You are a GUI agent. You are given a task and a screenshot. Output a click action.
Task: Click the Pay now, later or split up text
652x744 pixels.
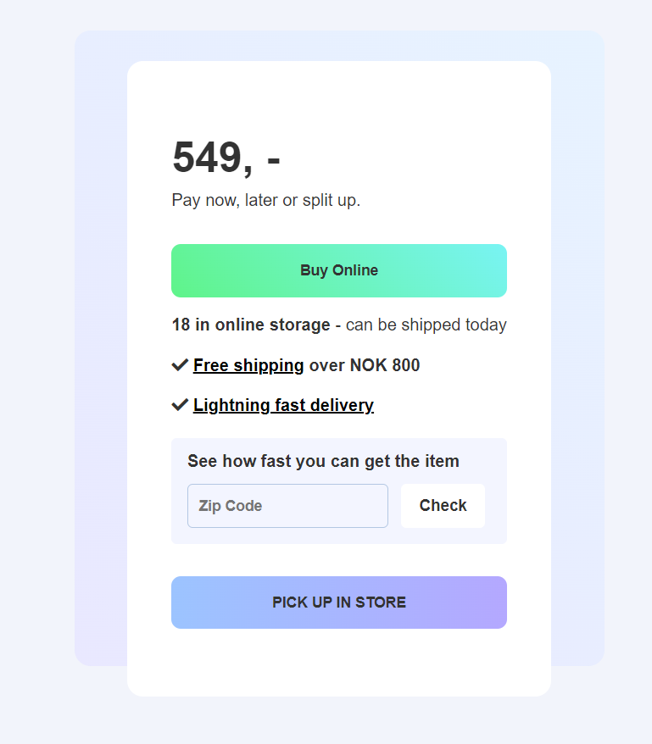click(x=266, y=200)
